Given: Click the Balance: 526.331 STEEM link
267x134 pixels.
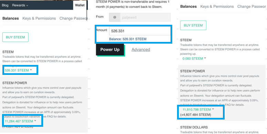Looking at the screenshot, I should click(x=128, y=39).
